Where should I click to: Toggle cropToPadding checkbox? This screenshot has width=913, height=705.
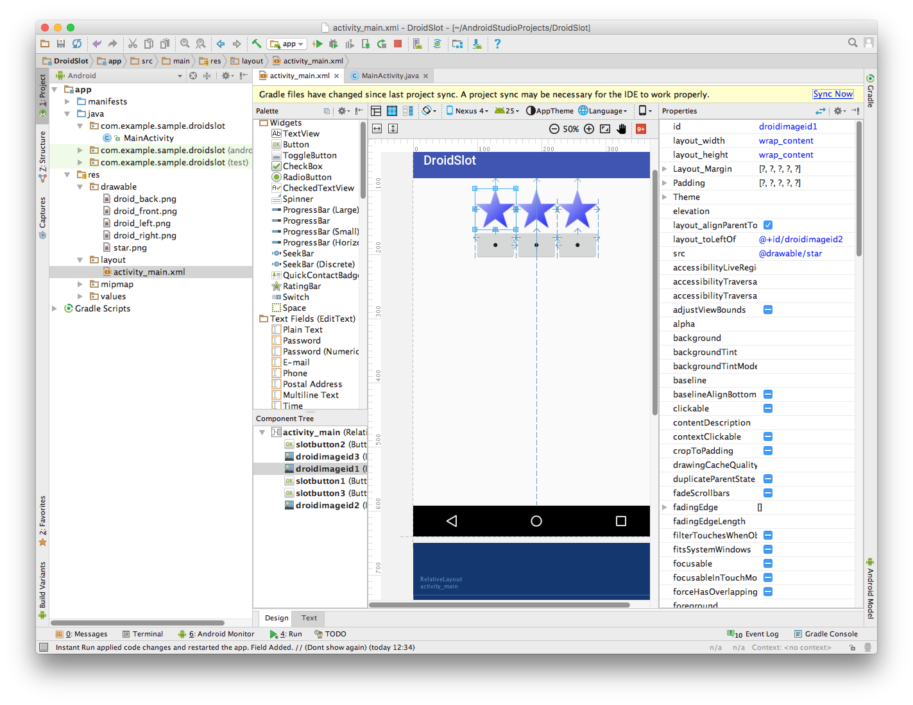[x=768, y=451]
